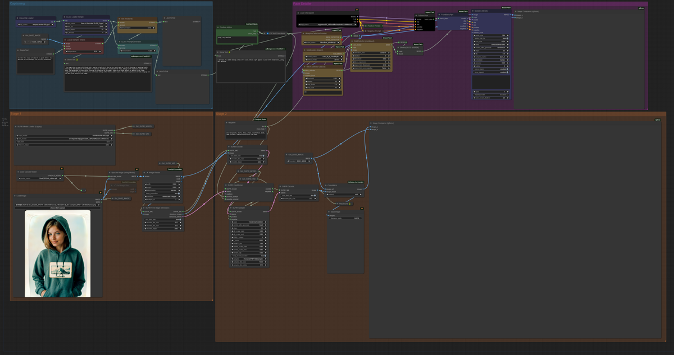Click the portrait thumbnail in the Load Image node
Viewport: 674px width, 355px height.
pos(56,252)
